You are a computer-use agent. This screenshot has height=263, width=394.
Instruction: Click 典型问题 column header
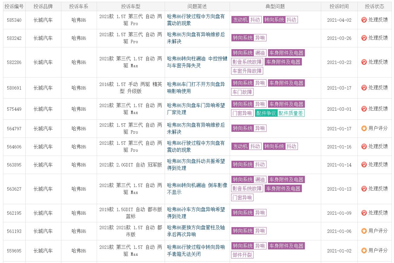[x=275, y=7]
